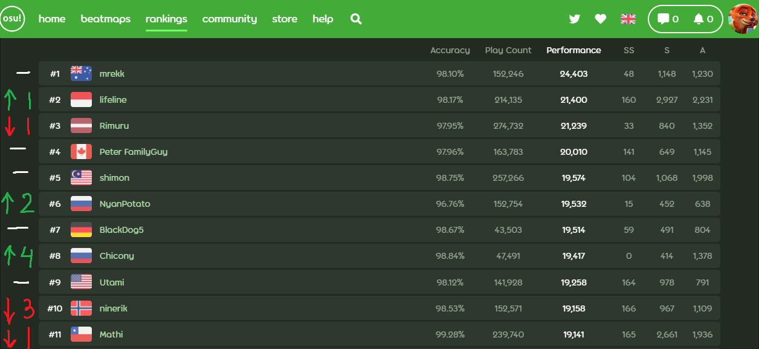Open NyanPotato's profile
Screen dimensions: 759x349
pos(125,204)
